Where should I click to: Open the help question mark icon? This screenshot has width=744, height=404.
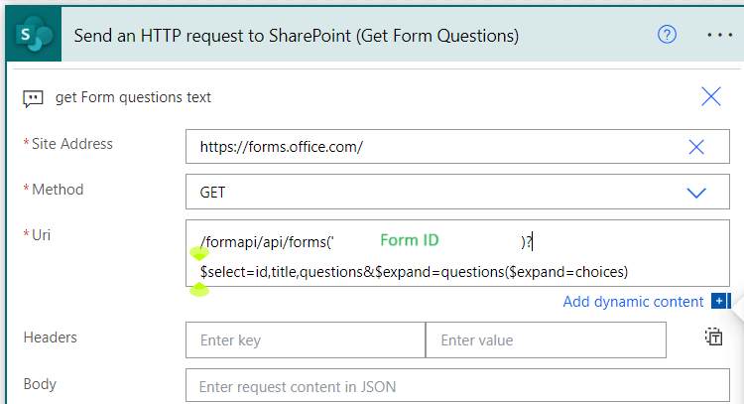coord(668,34)
